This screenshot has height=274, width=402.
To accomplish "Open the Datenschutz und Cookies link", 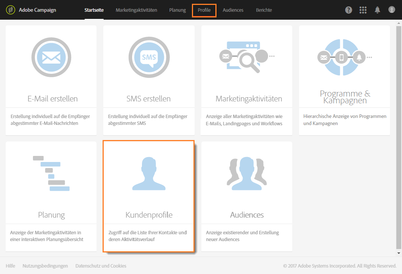I will [101, 266].
